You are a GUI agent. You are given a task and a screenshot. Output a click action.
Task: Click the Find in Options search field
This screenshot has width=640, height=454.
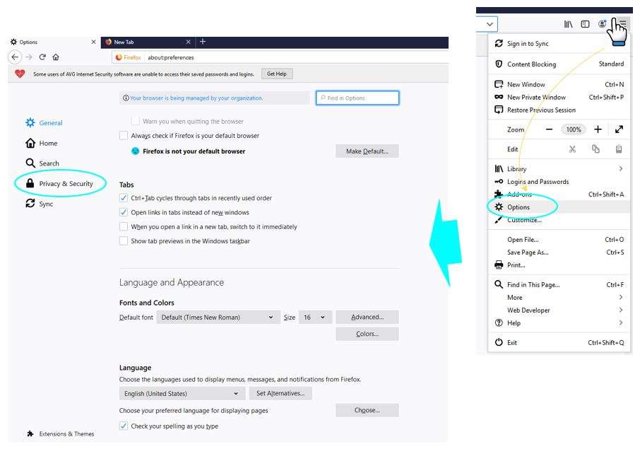357,98
